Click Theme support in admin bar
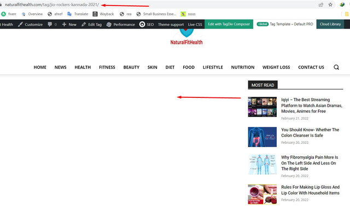 point(171,24)
